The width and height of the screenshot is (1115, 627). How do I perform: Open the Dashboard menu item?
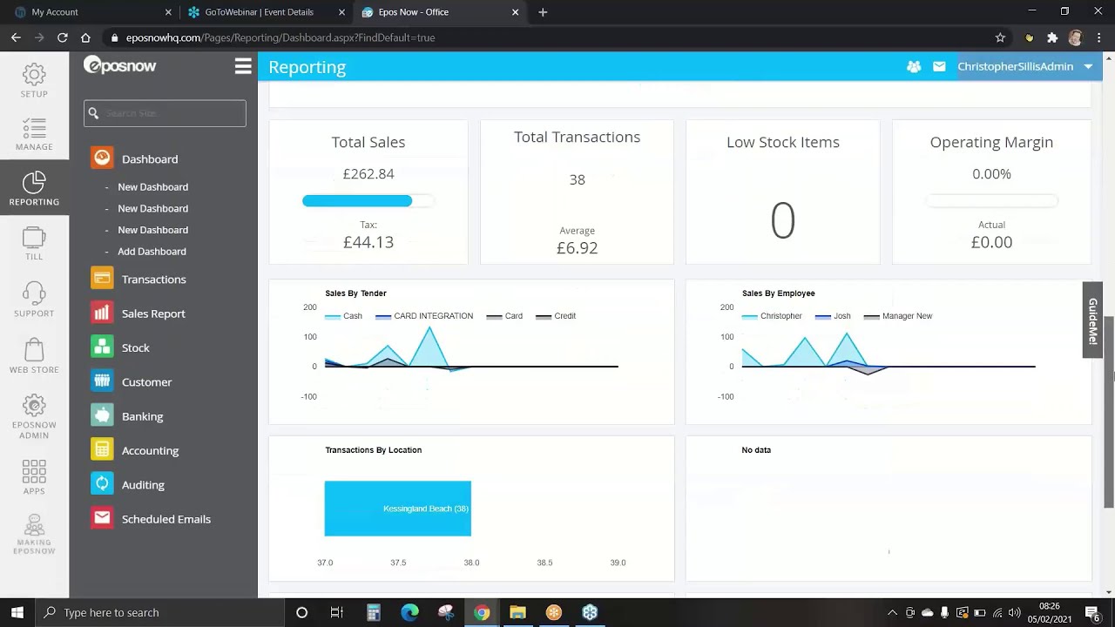(150, 159)
